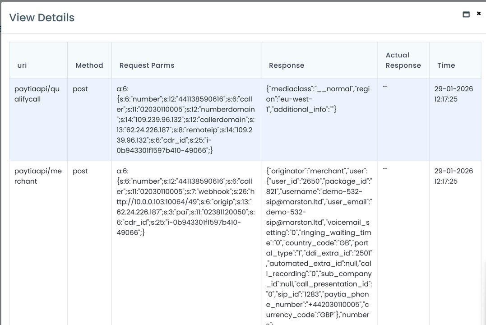Viewport: 486px width, 325px height.
Task: Click the merchant request params containing webhook
Action: point(185,202)
